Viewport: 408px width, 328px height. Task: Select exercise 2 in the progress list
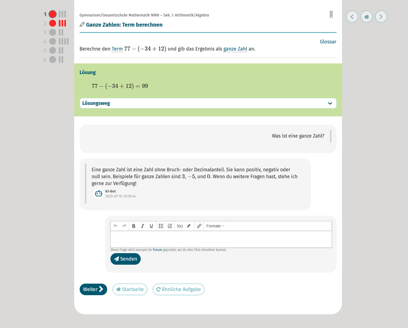point(53,23)
